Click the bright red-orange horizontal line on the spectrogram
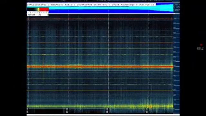Screen dimensions: 206x116 coord(100,67)
